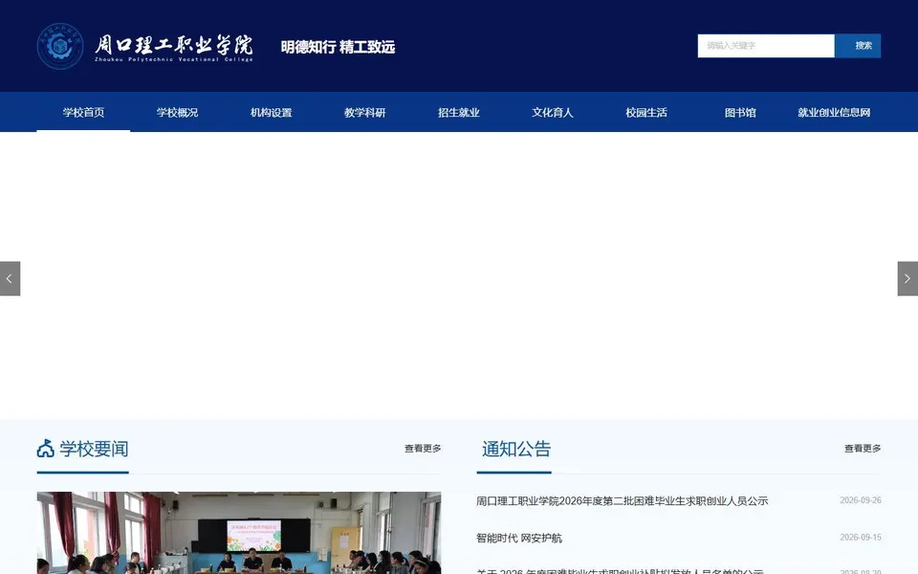
Task: Open the 机构设置 nav item
Action: pyautogui.click(x=271, y=113)
